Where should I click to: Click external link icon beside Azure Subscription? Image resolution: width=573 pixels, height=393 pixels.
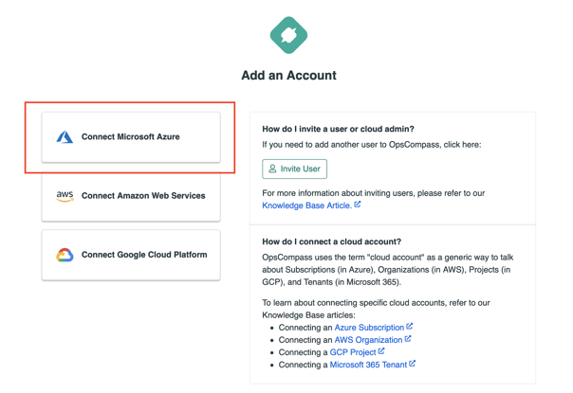pyautogui.click(x=409, y=326)
